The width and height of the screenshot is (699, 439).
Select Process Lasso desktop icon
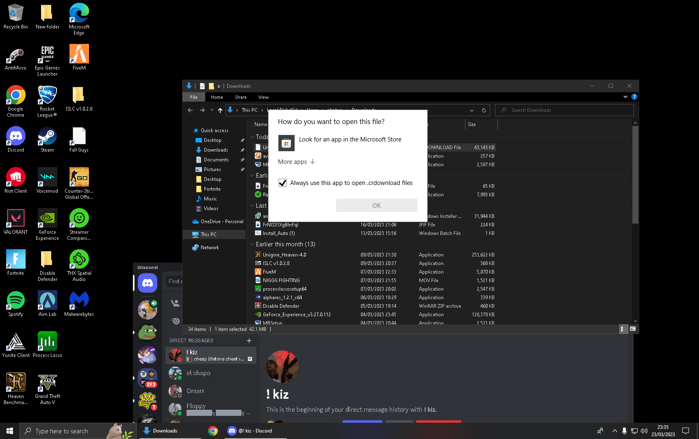click(x=47, y=345)
